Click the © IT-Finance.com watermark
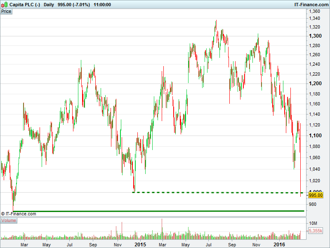330x248 pixels. click(19, 214)
